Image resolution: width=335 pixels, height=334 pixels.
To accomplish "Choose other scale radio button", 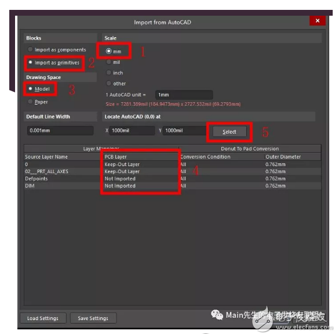I will click(x=109, y=83).
